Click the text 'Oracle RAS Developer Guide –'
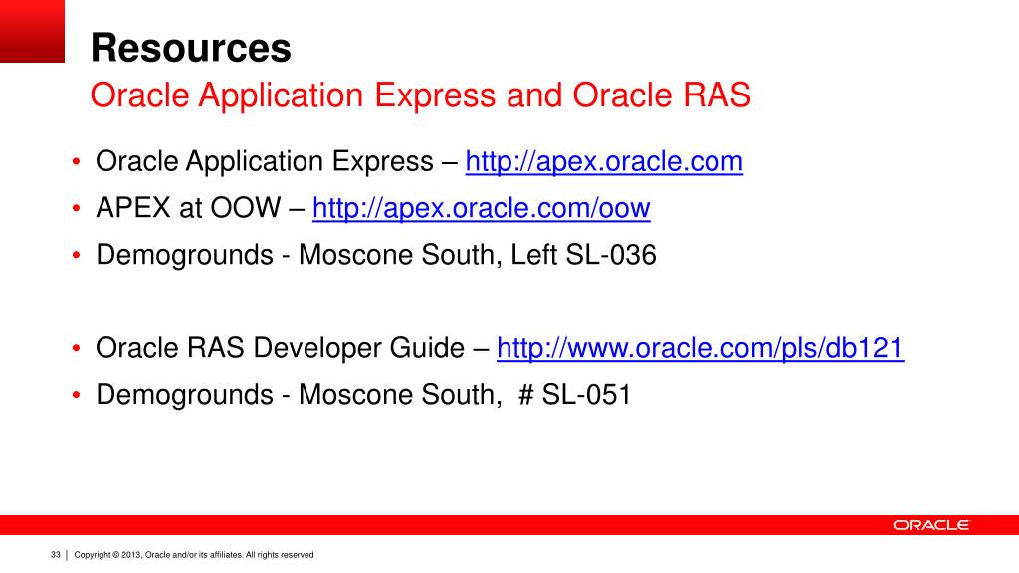The width and height of the screenshot is (1019, 573). [x=293, y=349]
